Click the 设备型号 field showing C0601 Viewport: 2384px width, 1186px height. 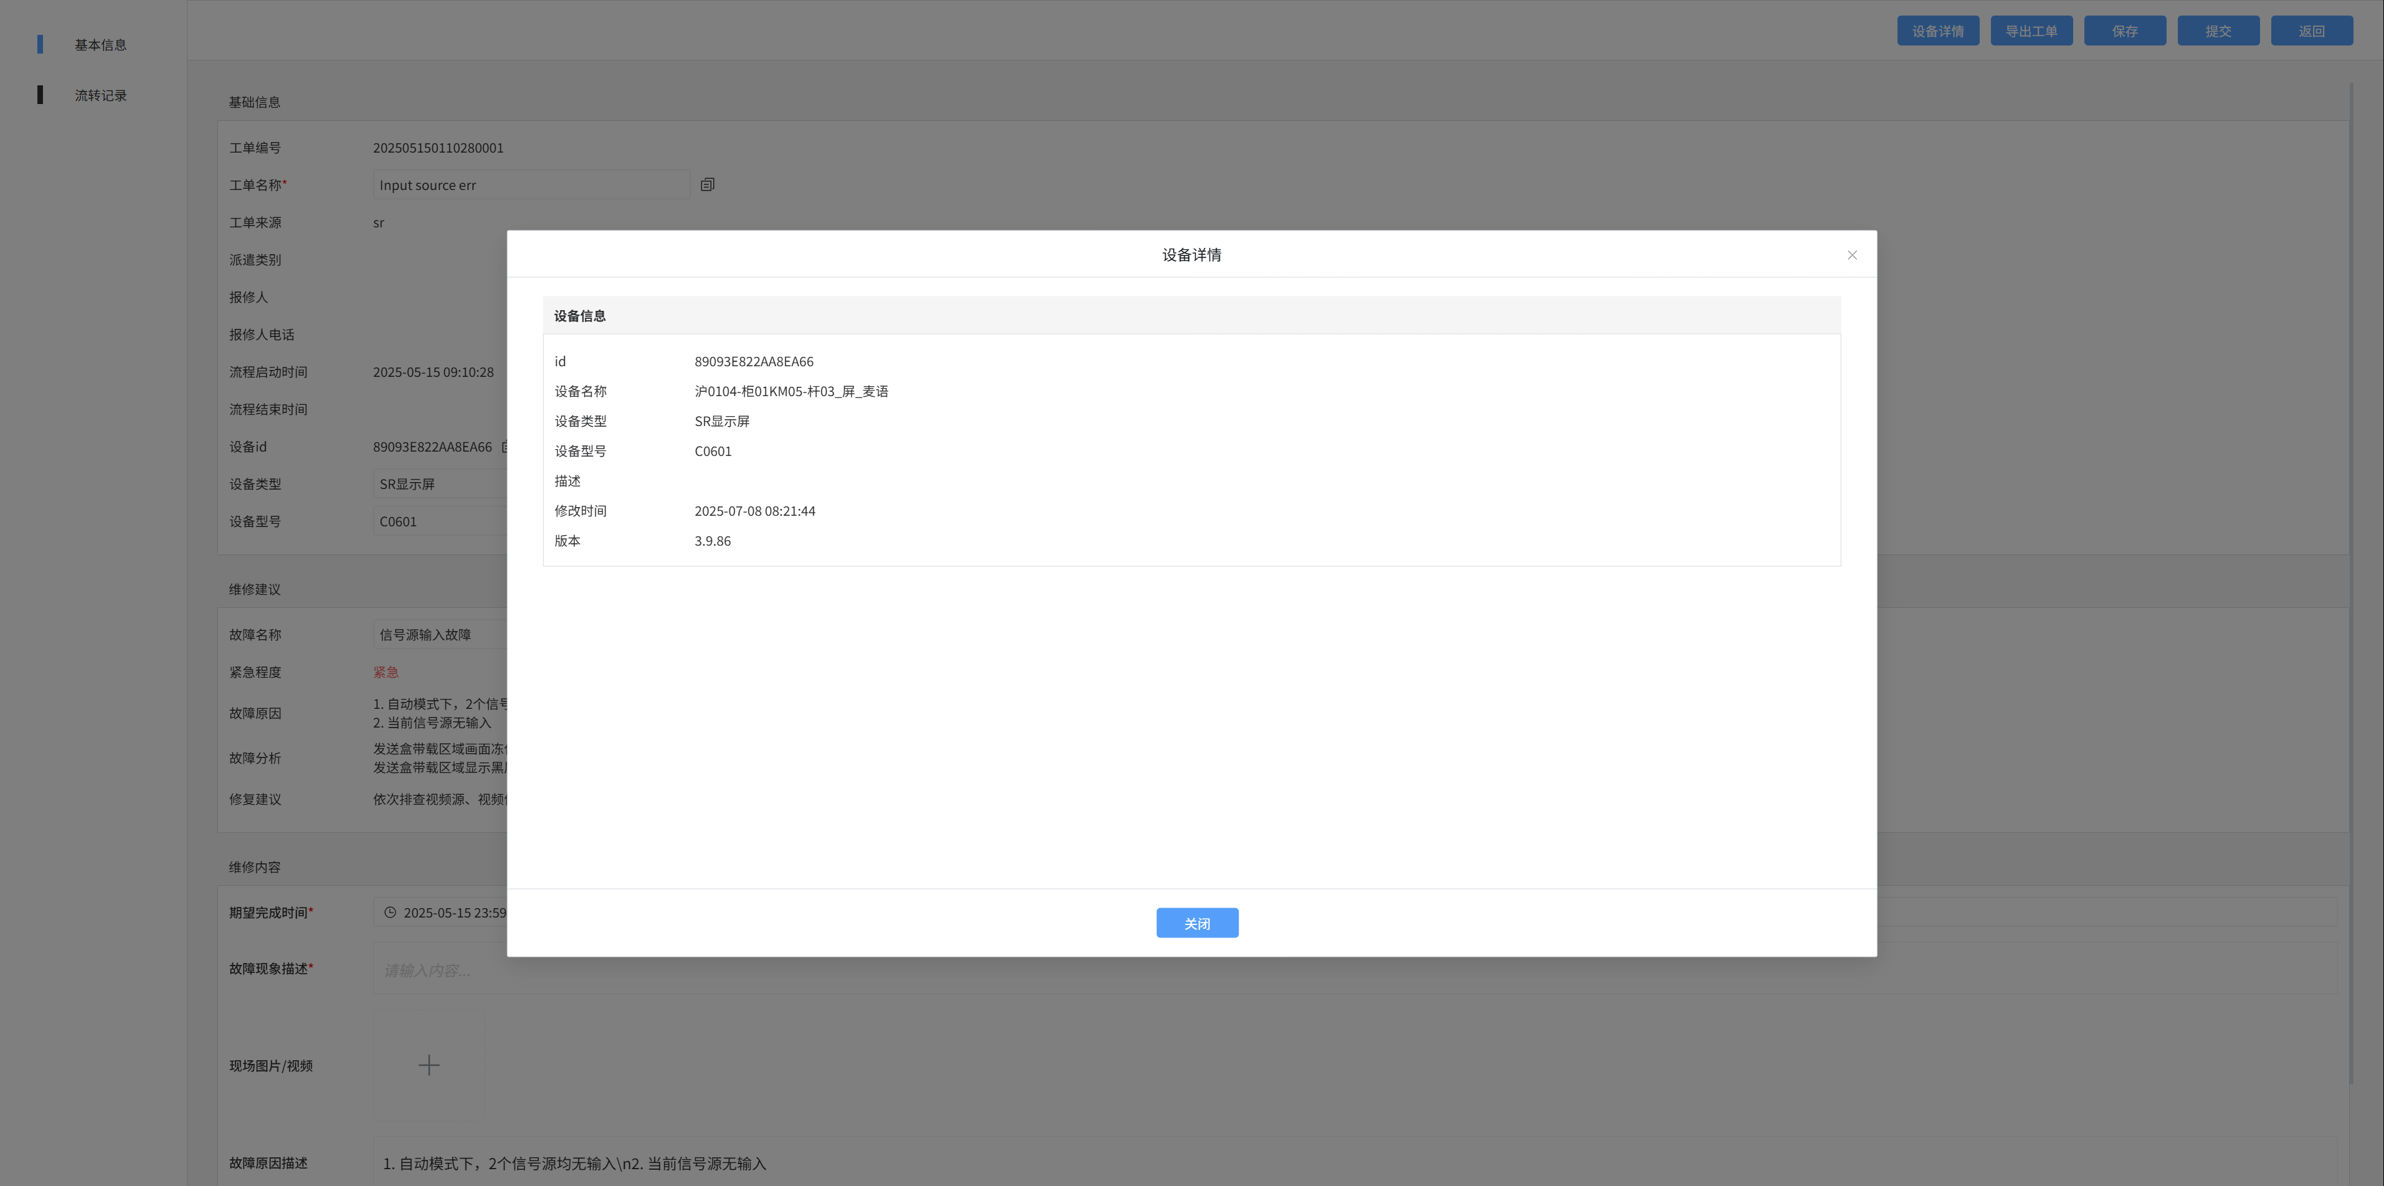coord(440,521)
